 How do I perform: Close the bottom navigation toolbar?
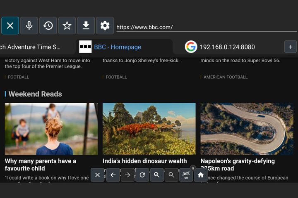point(97,175)
